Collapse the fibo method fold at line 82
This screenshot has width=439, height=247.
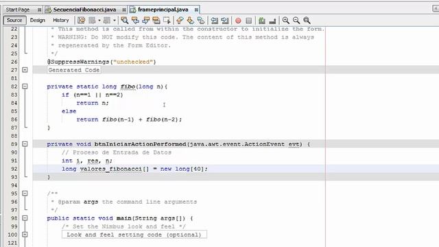point(25,86)
